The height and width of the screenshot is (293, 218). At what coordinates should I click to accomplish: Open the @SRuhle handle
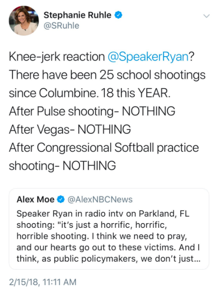(61, 26)
